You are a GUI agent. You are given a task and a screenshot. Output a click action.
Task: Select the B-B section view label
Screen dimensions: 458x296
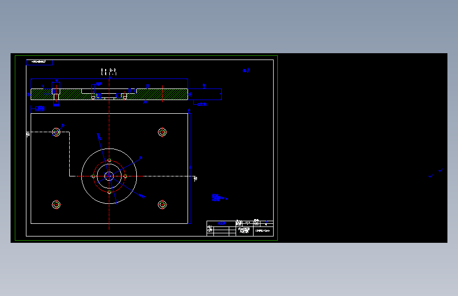(109, 72)
